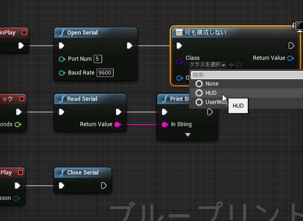The width and height of the screenshot is (303, 221).
Task: Click Close Serial output execution pin
Action: point(104,186)
